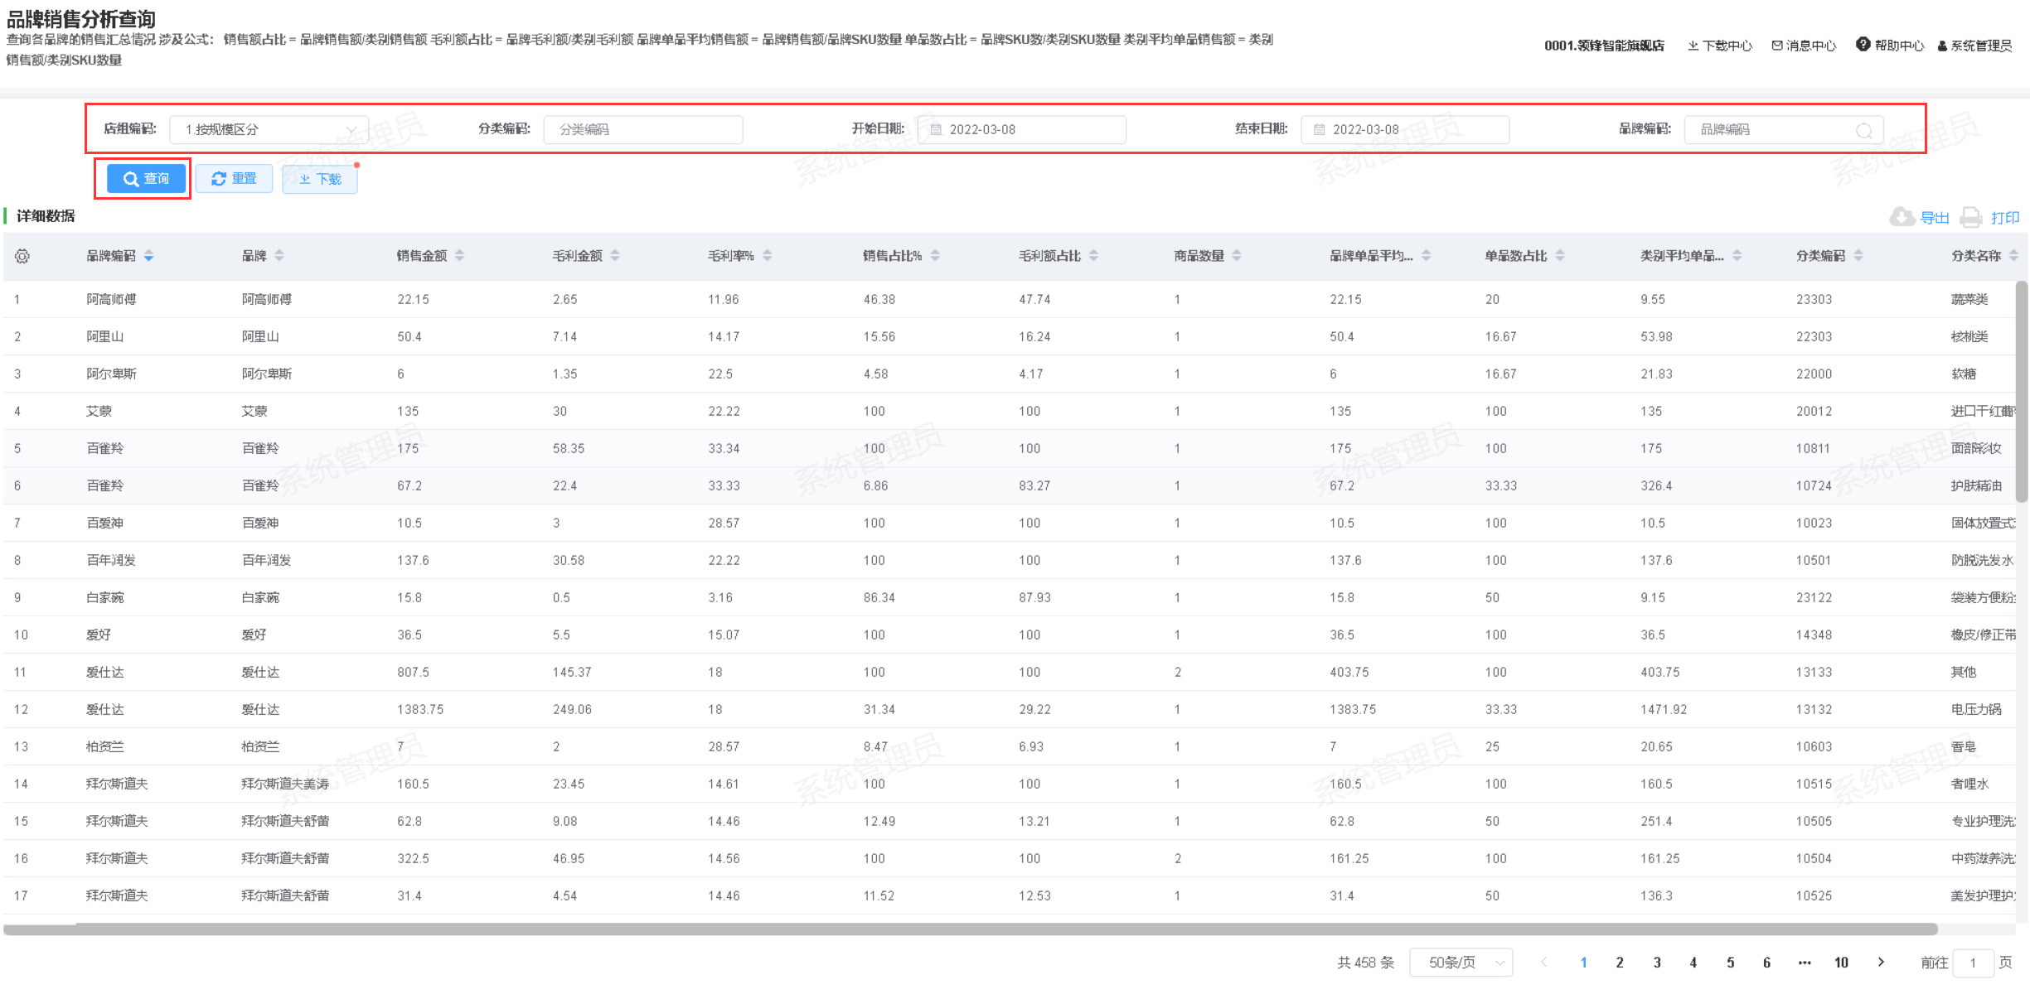Open the 50条/页 page size dropdown
The height and width of the screenshot is (999, 2030).
[1461, 963]
